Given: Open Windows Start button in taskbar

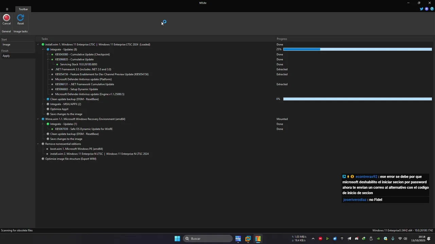Looking at the screenshot, I should [x=177, y=239].
